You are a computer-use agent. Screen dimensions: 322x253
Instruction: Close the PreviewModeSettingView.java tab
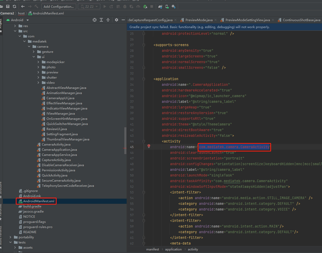(x=273, y=20)
